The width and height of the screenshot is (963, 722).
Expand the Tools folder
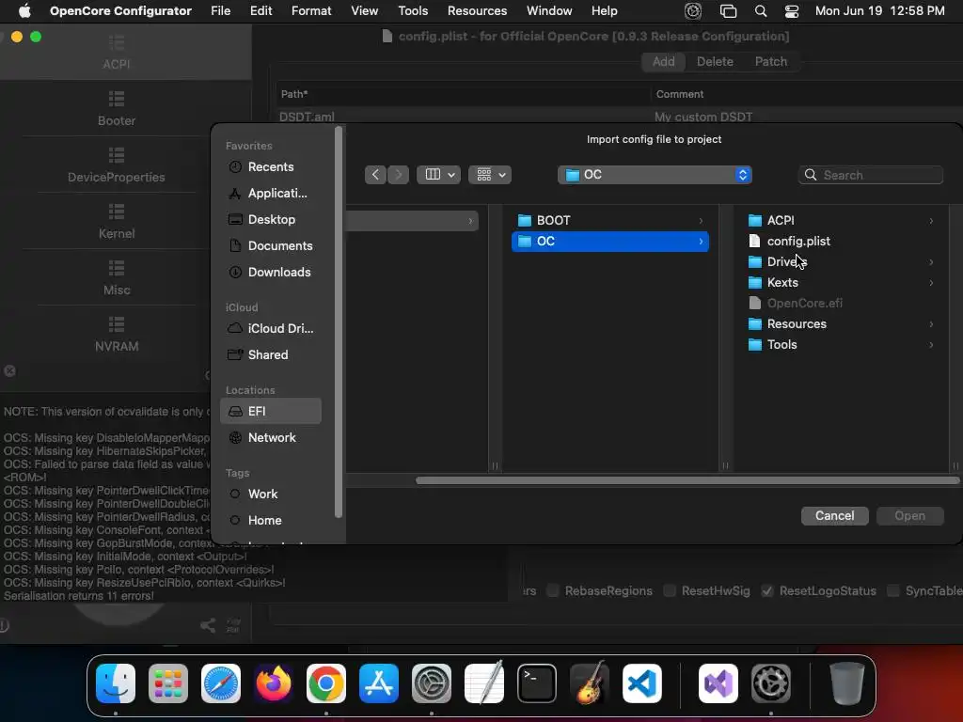931,345
